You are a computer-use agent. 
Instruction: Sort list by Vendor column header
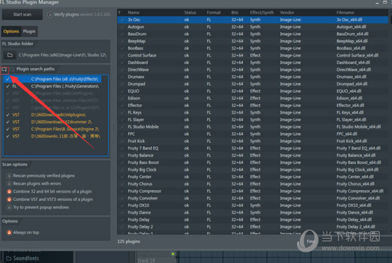coord(287,12)
